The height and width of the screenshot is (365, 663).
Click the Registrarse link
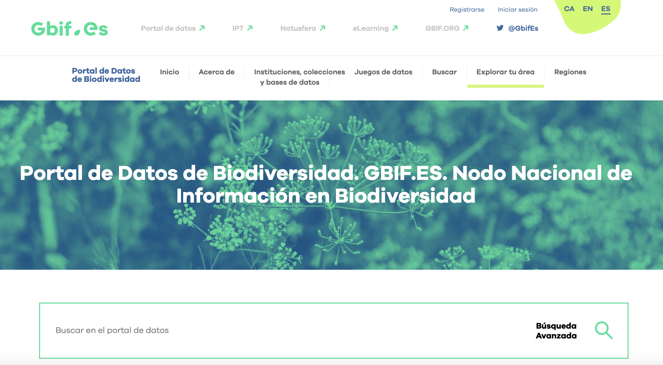pos(467,10)
